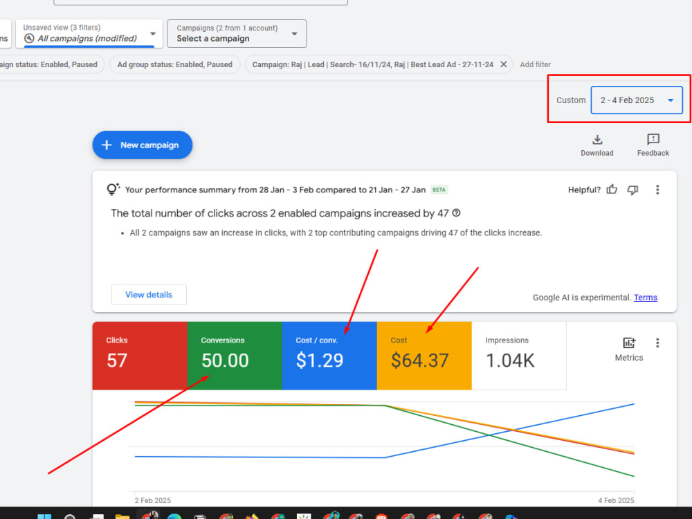Open the scorecard three-dot menu
Screen dimensions: 692x519
click(x=657, y=343)
